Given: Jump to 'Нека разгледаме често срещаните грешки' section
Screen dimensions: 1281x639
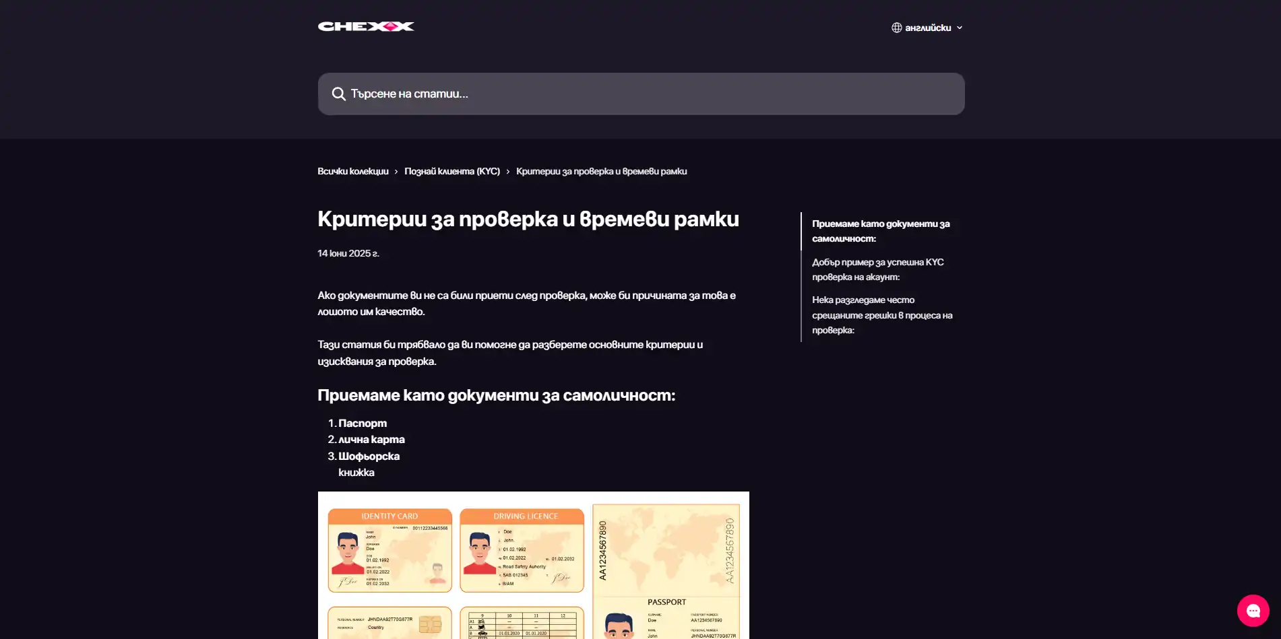Looking at the screenshot, I should [882, 315].
